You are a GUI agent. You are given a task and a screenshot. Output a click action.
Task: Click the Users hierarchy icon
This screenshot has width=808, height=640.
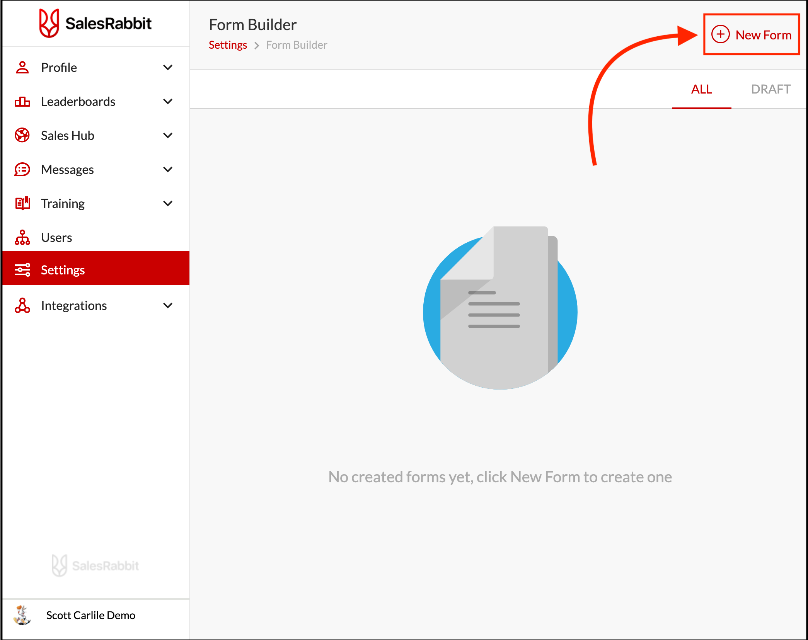22,237
